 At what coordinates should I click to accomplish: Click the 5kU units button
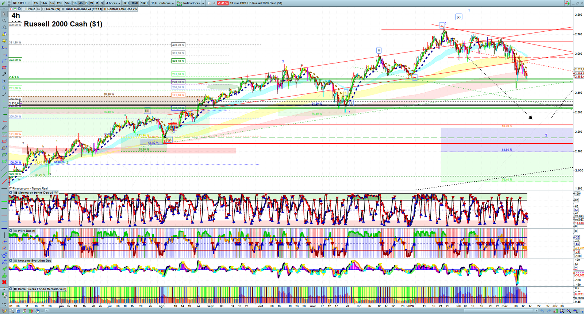click(126, 3)
